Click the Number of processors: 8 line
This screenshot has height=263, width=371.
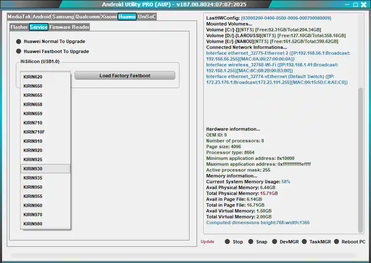click(235, 141)
